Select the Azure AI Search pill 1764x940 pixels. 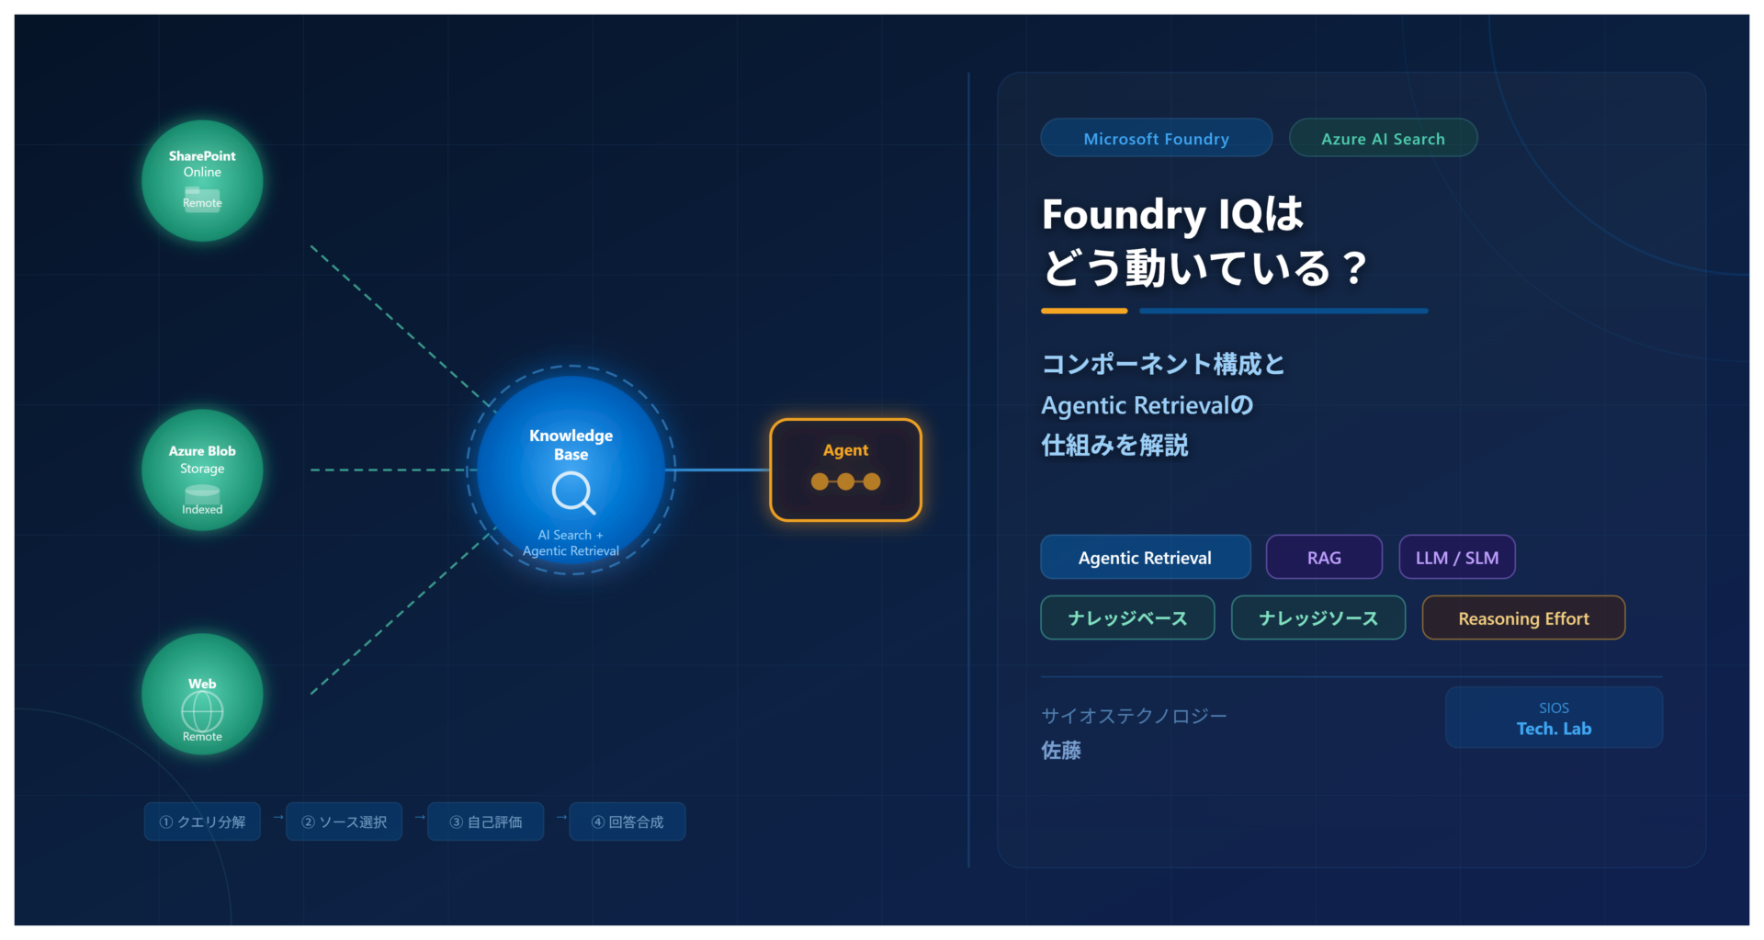click(1383, 138)
